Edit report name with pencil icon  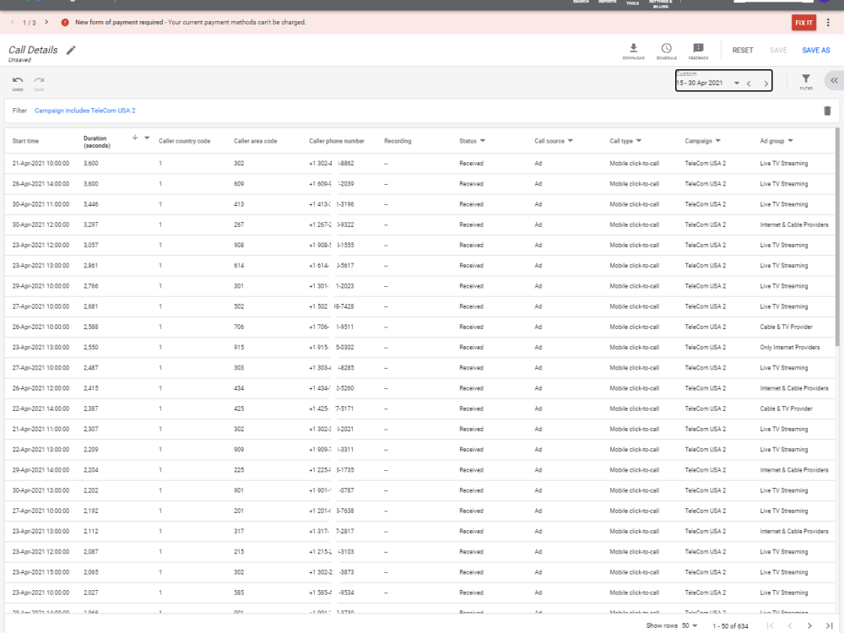click(x=71, y=50)
